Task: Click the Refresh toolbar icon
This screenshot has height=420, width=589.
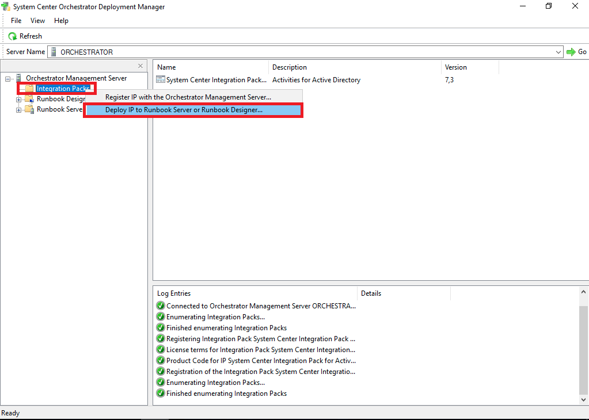Action: coord(12,36)
